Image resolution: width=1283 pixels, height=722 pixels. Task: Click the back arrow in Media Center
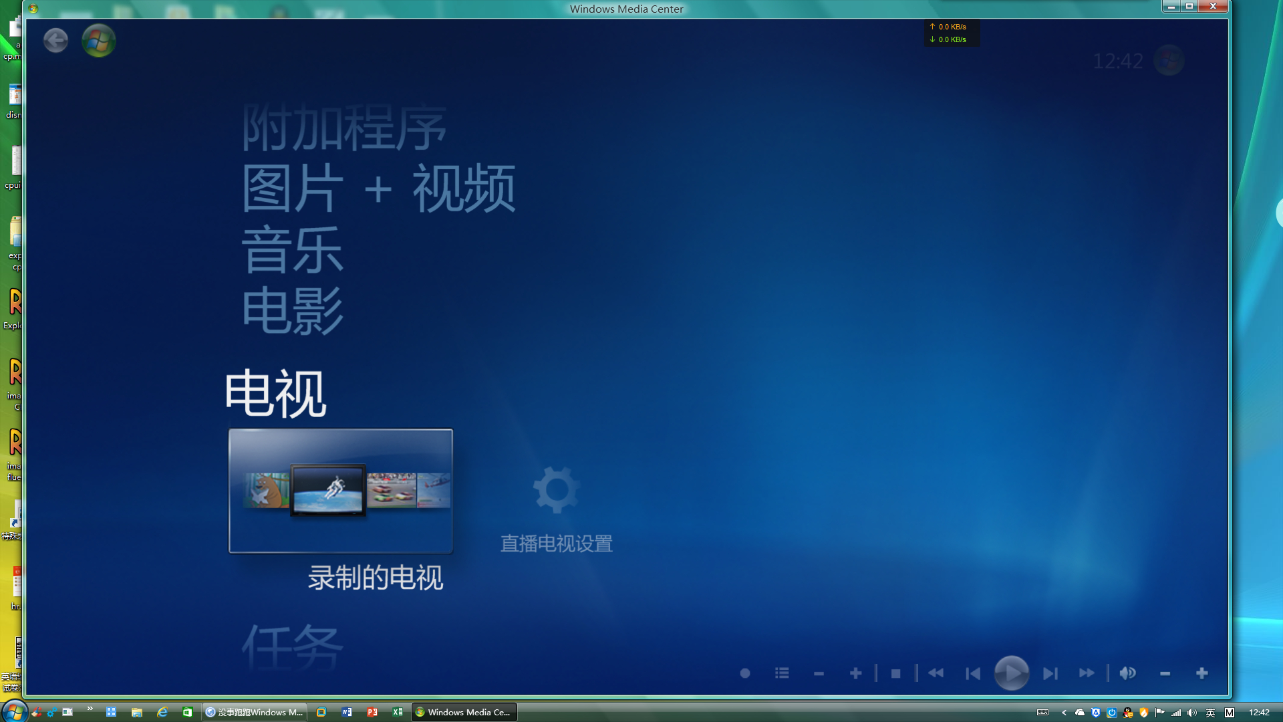(x=55, y=41)
